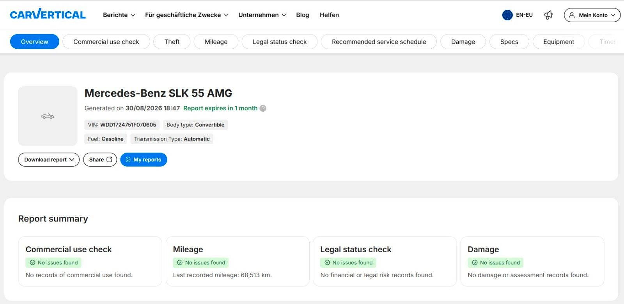Click the EU flag language icon
Viewport: 624px width, 304px height.
[507, 15]
